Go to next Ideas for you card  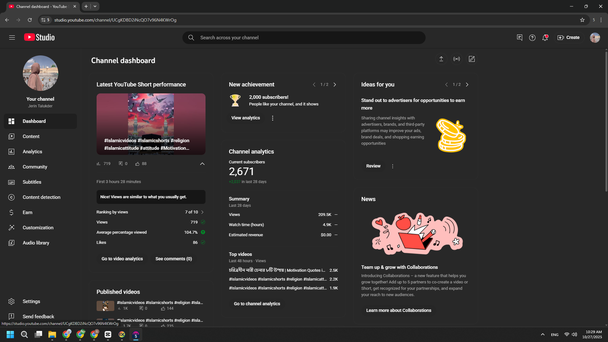pyautogui.click(x=467, y=85)
